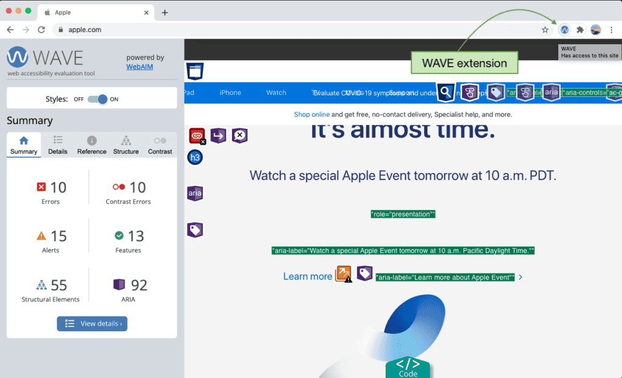This screenshot has height=378, width=622.
Task: Click the Shop online link
Action: [312, 114]
